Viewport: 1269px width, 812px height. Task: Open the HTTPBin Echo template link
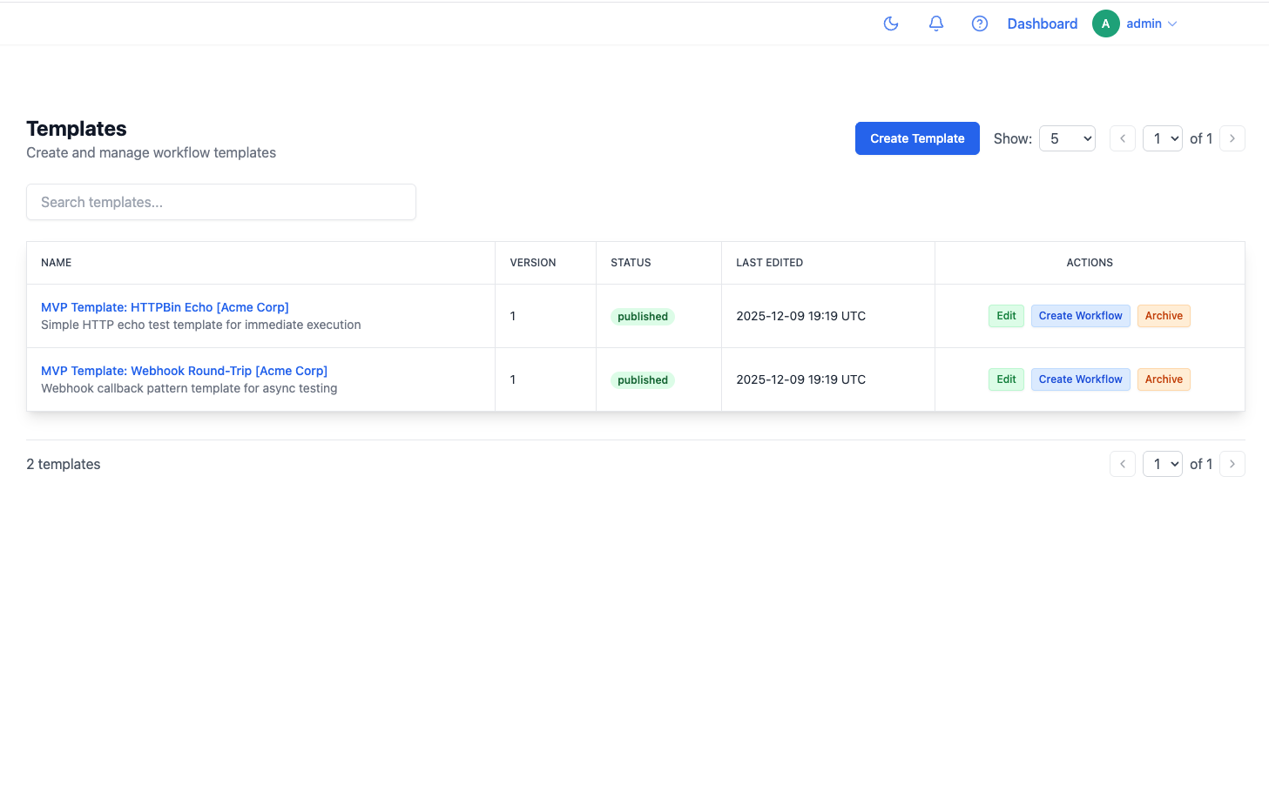(165, 307)
